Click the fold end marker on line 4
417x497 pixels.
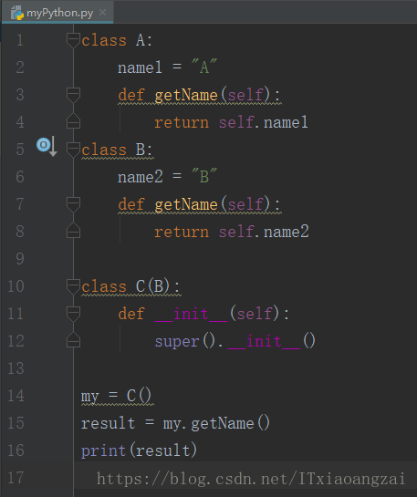coord(73,121)
